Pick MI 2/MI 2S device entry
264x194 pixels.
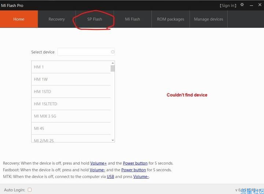pyautogui.click(x=71, y=139)
